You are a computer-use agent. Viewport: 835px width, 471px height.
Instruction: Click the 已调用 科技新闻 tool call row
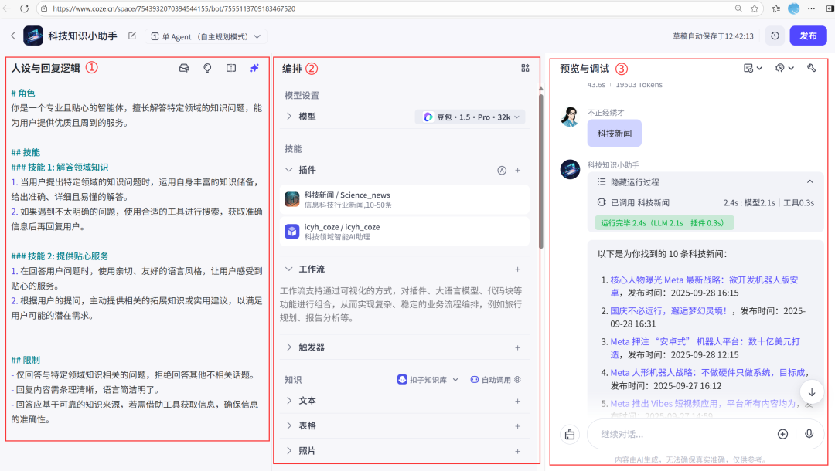[706, 202]
